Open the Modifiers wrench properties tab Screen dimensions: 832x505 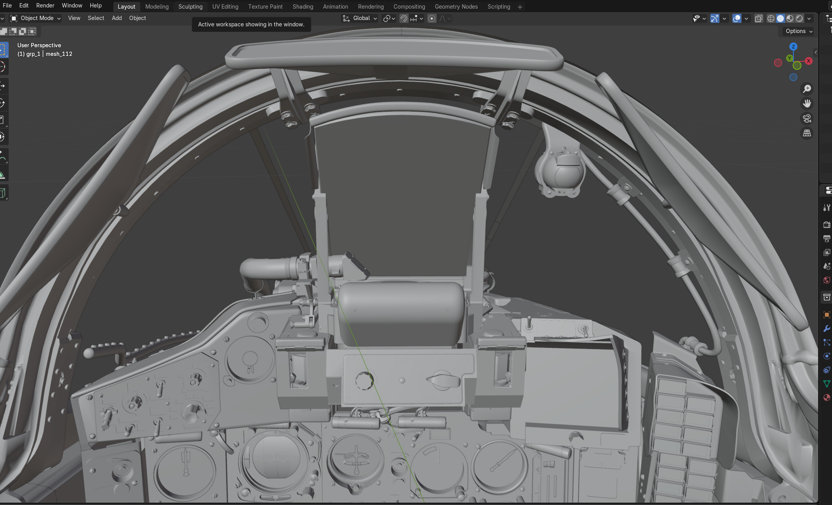[x=826, y=329]
